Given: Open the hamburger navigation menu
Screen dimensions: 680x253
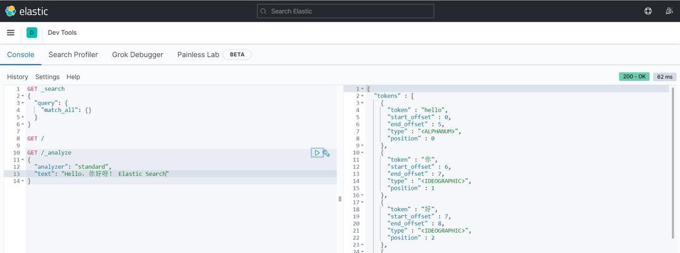Looking at the screenshot, I should click(11, 33).
